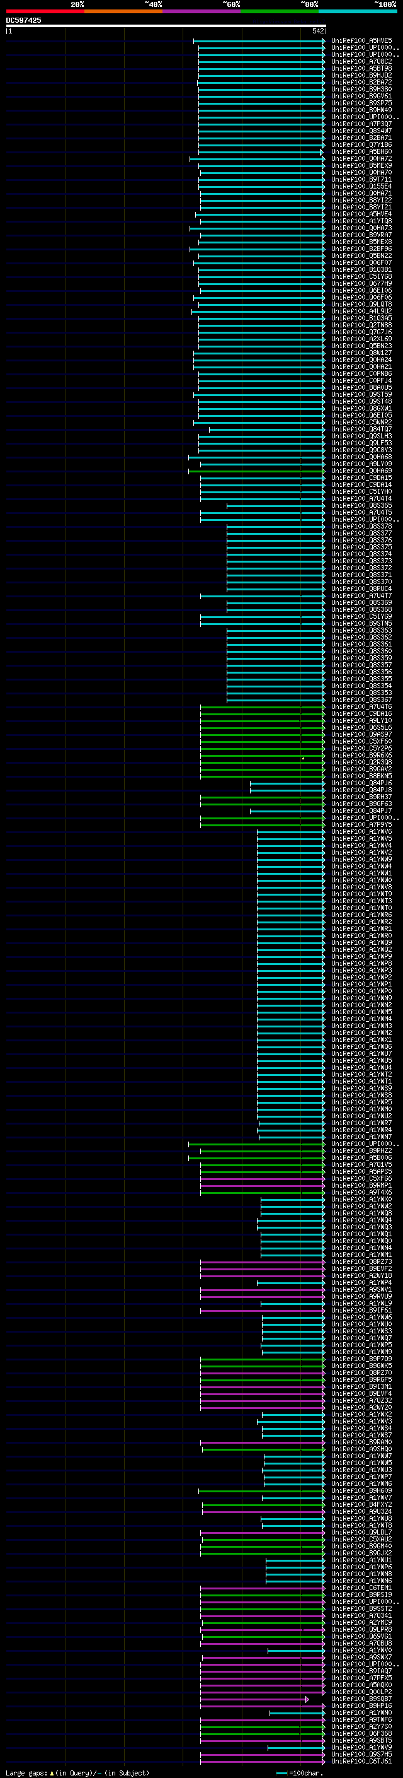This screenshot has width=403, height=1778.
Task: Select hit label UniRef100_A7Q341
Action: tap(361, 1615)
